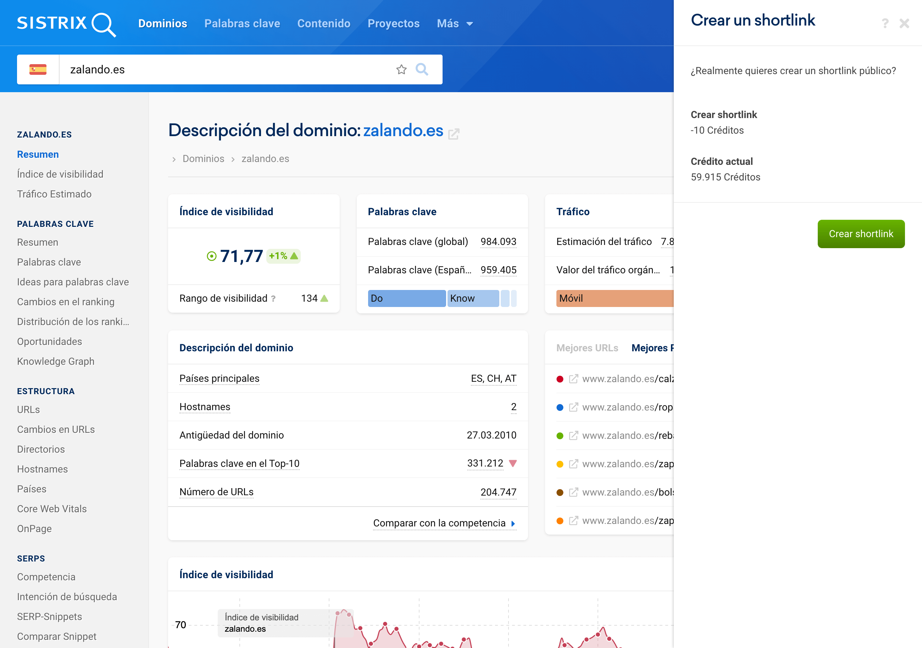
Task: Open Palabras clave navigation menu
Action: (x=242, y=24)
